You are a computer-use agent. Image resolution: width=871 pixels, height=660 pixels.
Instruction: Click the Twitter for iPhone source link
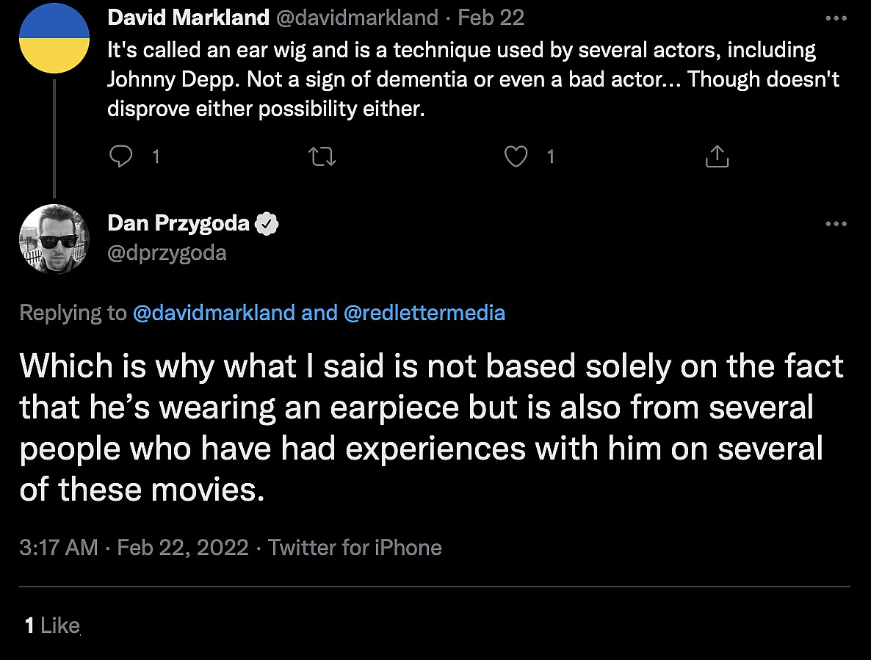pos(355,548)
